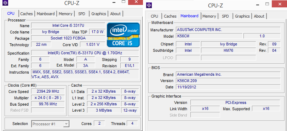287x131 pixels.
Task: Click BIOS Brand 'American Megatrends Inc.'
Action: click(x=228, y=74)
